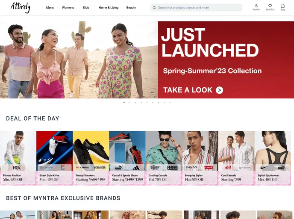The height and width of the screenshot is (219, 294).
Task: Click the Flat 50% Off text
Action: 194,180
